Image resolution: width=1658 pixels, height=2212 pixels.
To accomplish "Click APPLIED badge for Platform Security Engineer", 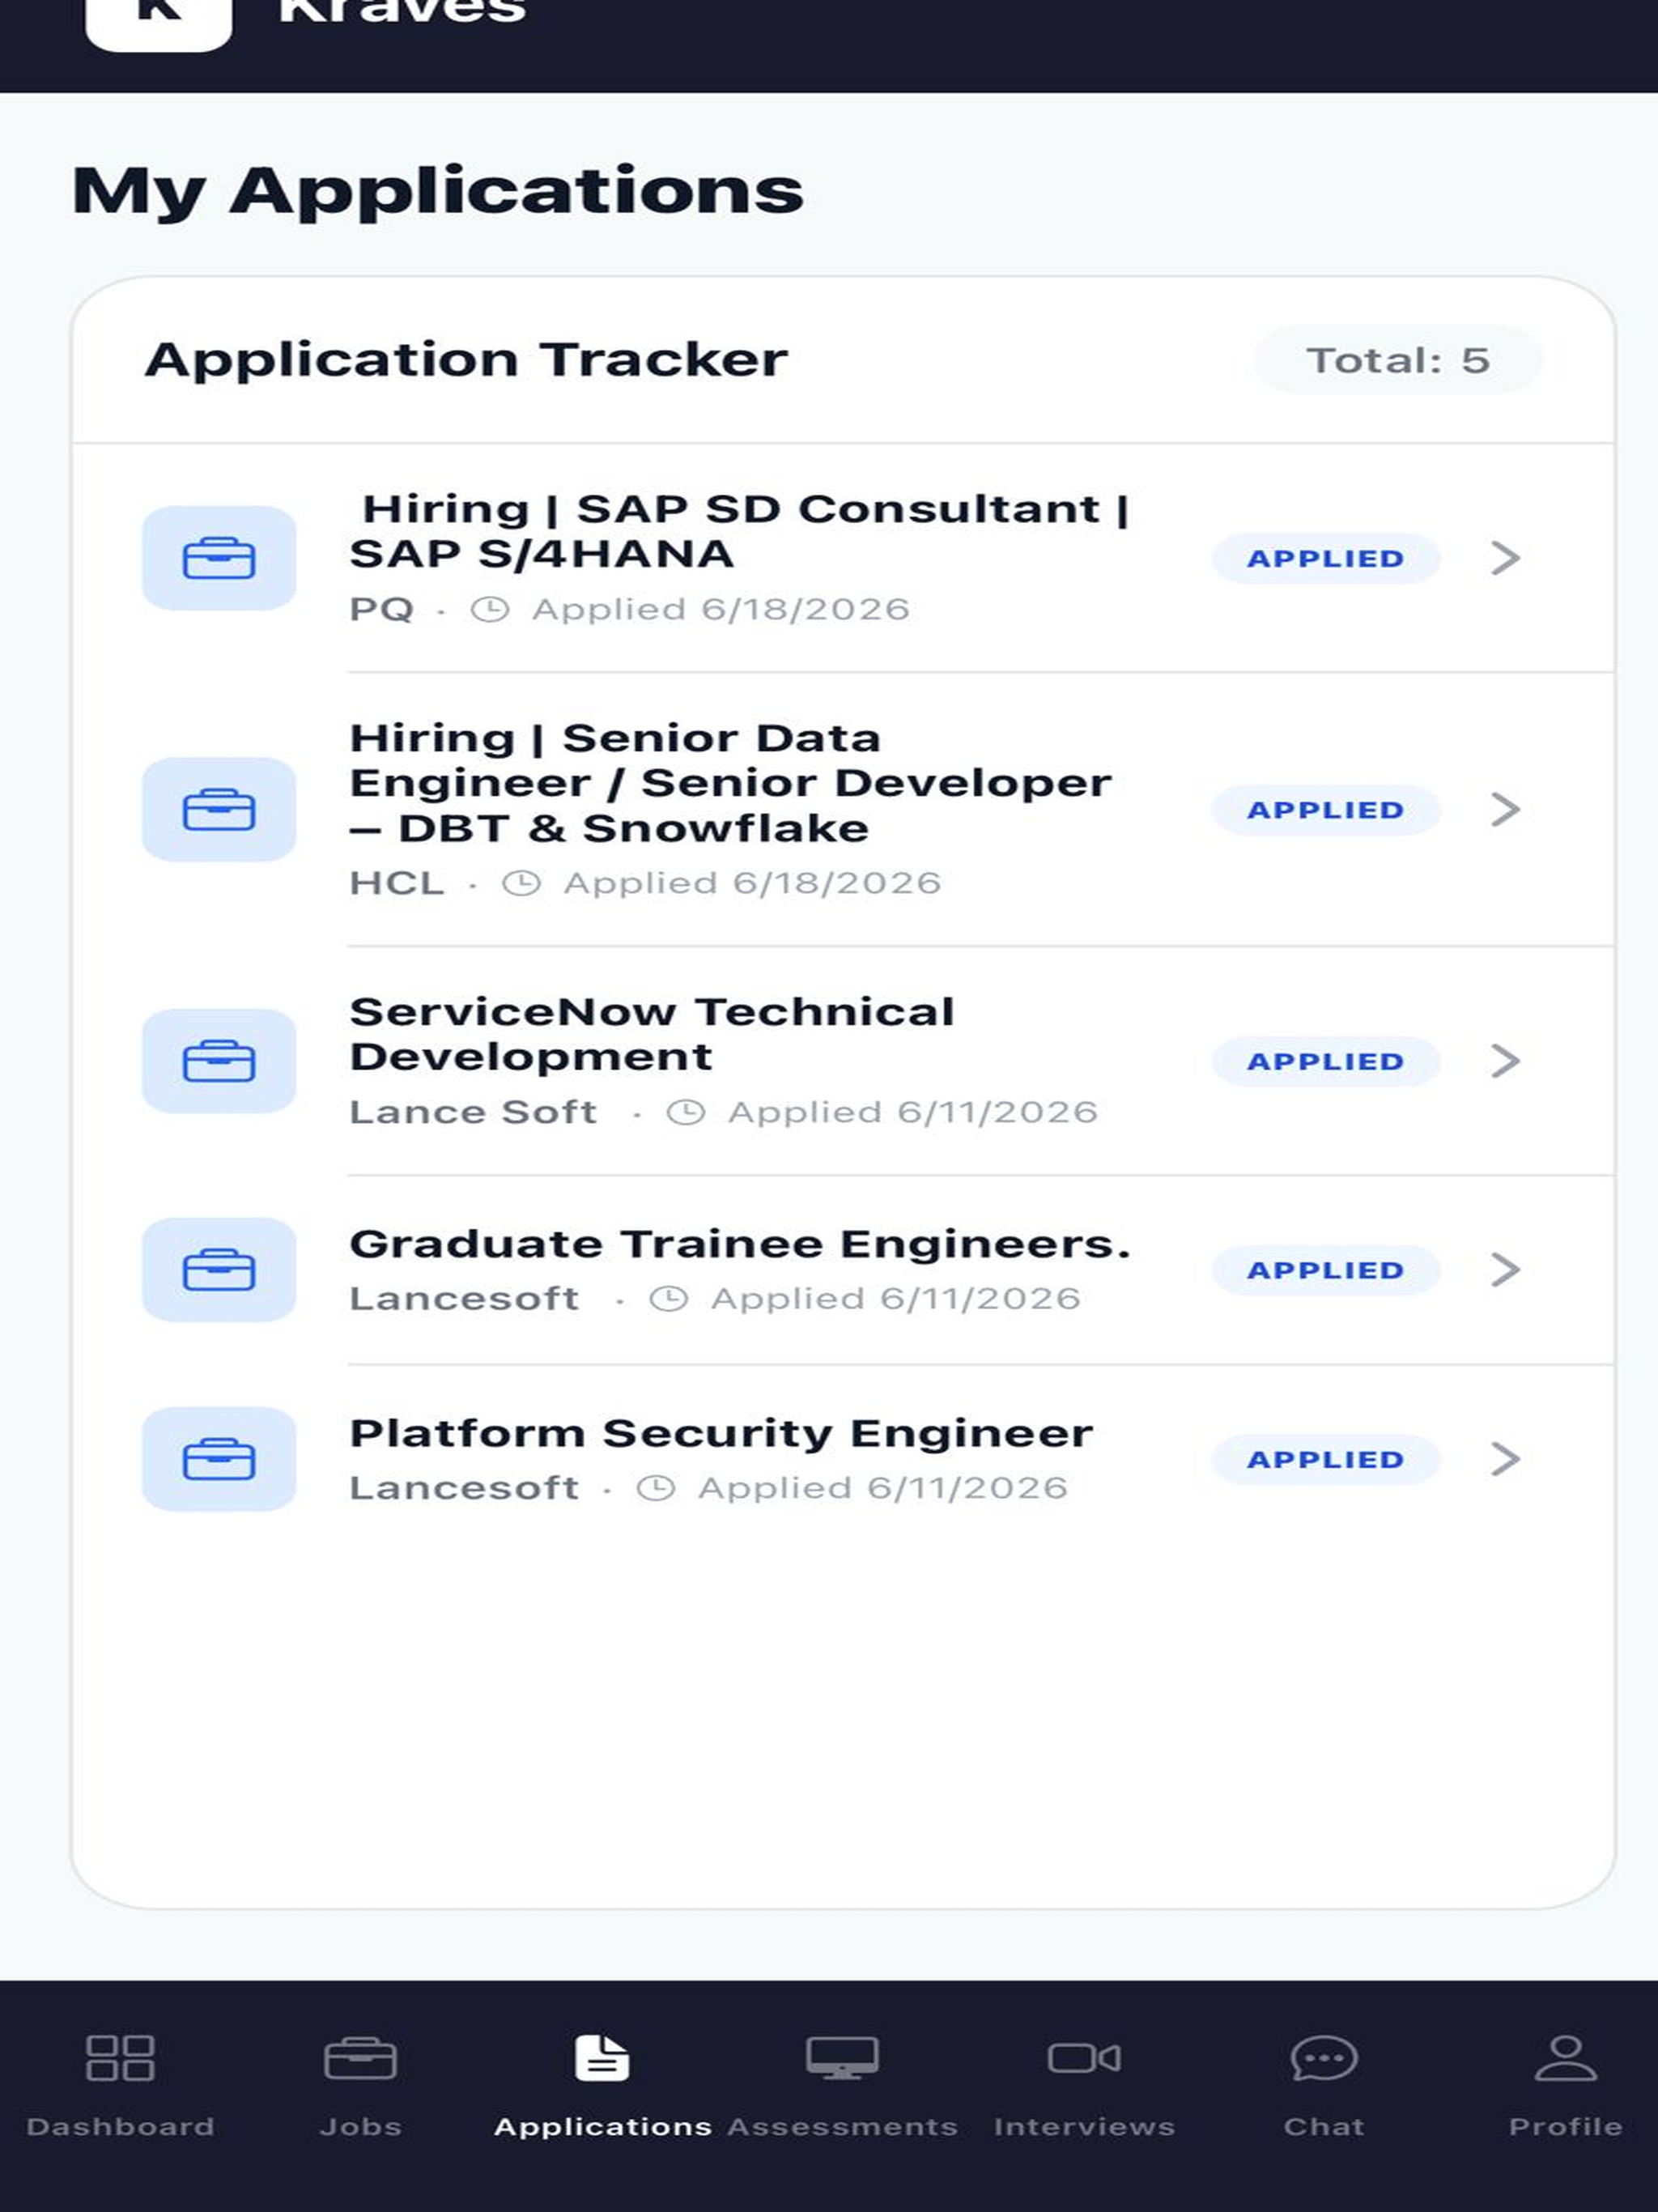I will (1326, 1459).
